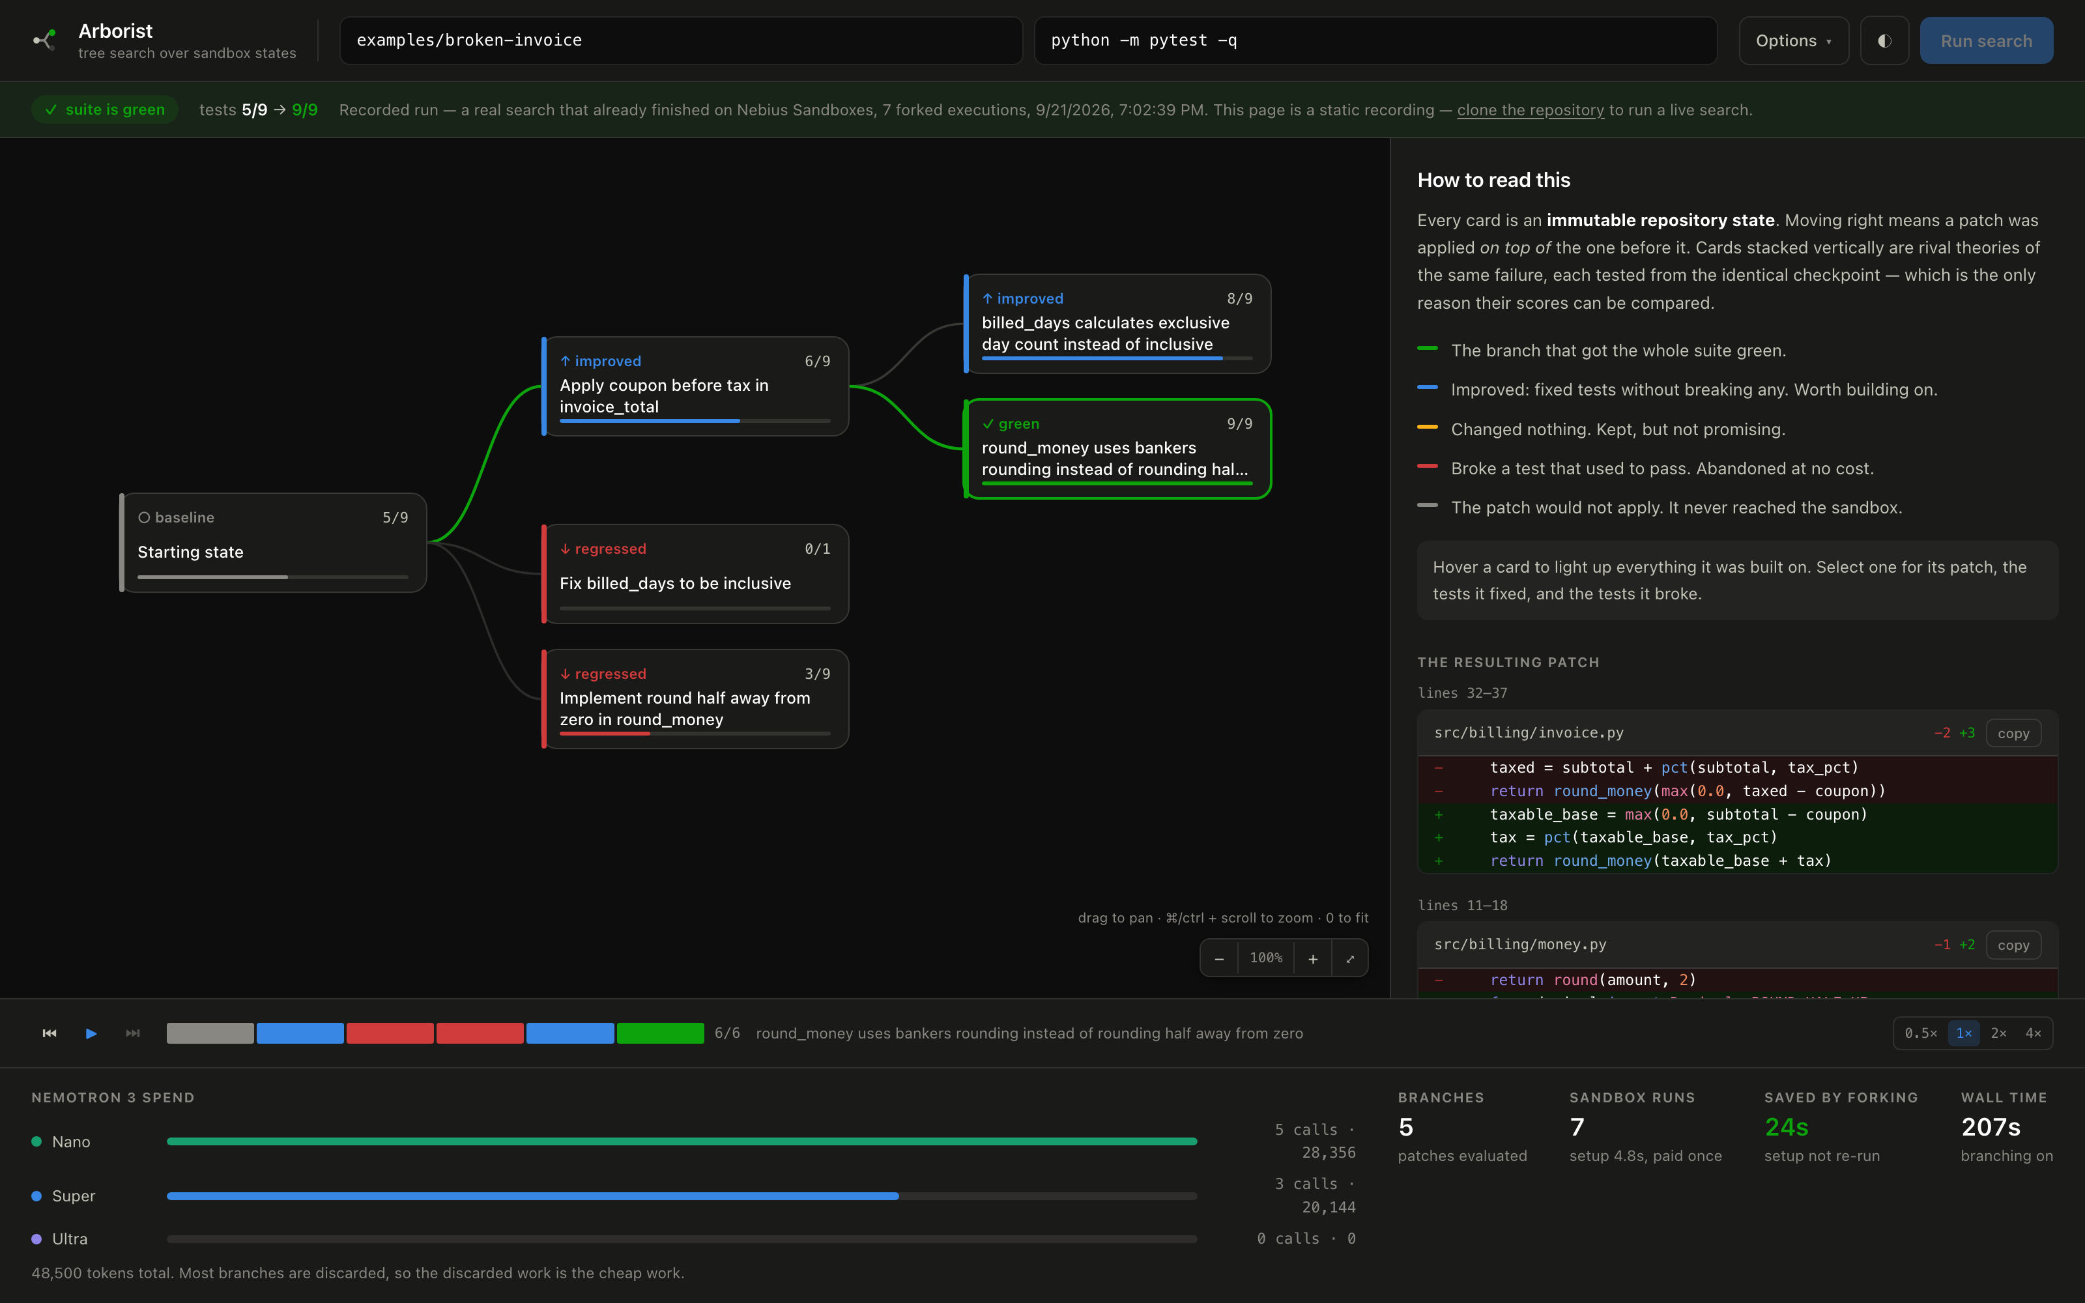Click the Ultra spend bar

point(682,1239)
